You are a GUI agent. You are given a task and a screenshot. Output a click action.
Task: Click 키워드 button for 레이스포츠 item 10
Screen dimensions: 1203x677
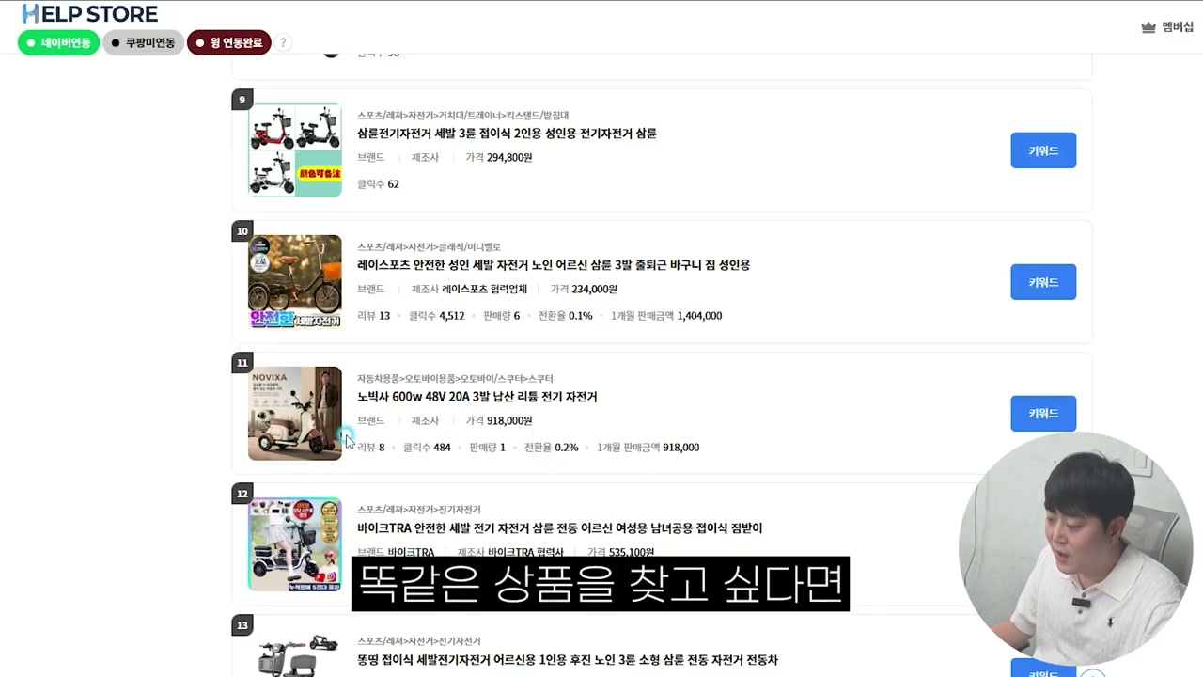[1043, 282]
